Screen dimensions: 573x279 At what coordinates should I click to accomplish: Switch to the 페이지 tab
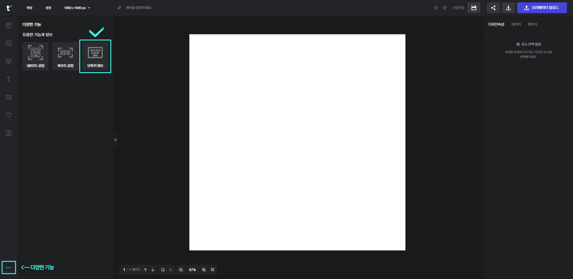532,24
